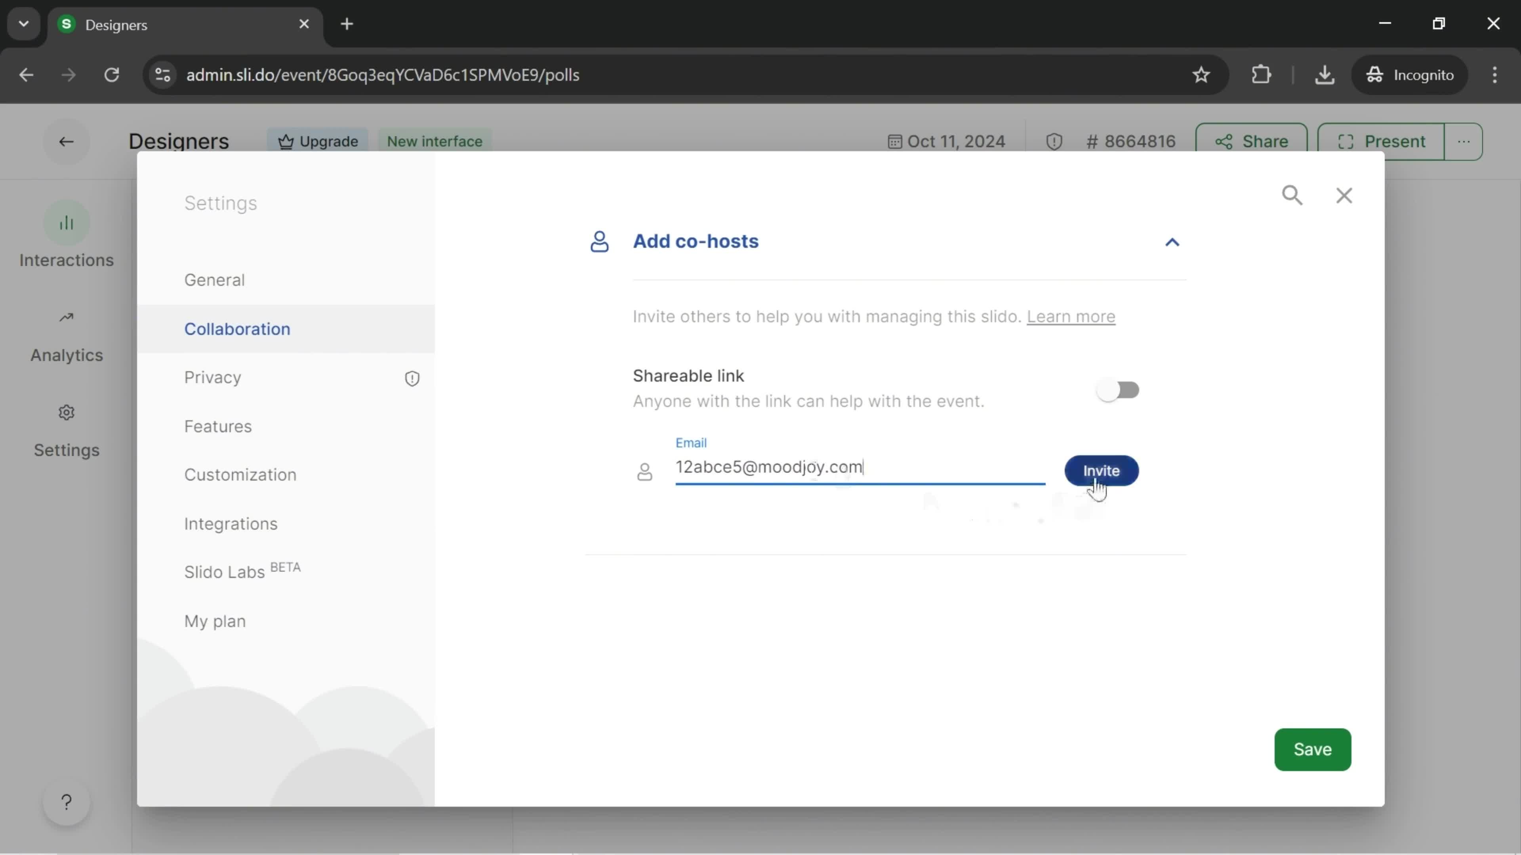This screenshot has height=855, width=1521.
Task: Click the Invite button
Action: pos(1101,470)
